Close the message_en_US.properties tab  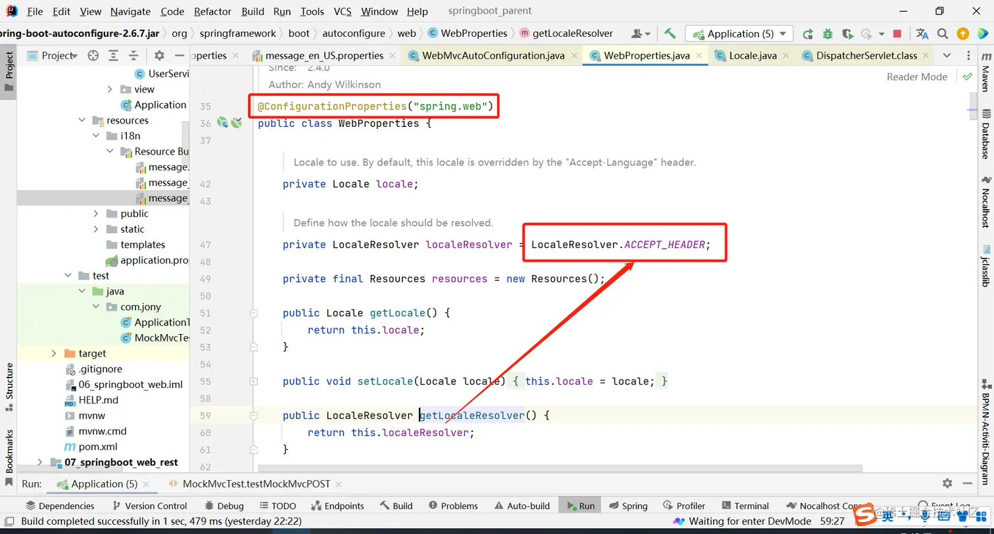coord(392,56)
